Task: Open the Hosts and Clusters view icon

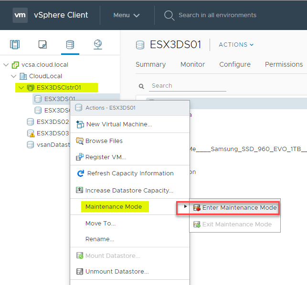Action: pos(15,44)
